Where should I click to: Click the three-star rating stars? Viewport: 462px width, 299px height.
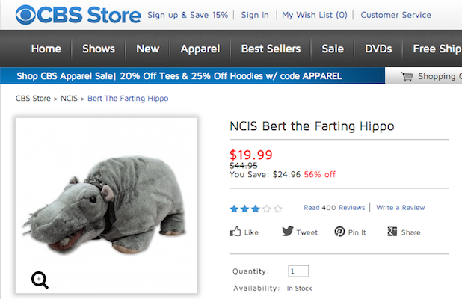coord(256,209)
